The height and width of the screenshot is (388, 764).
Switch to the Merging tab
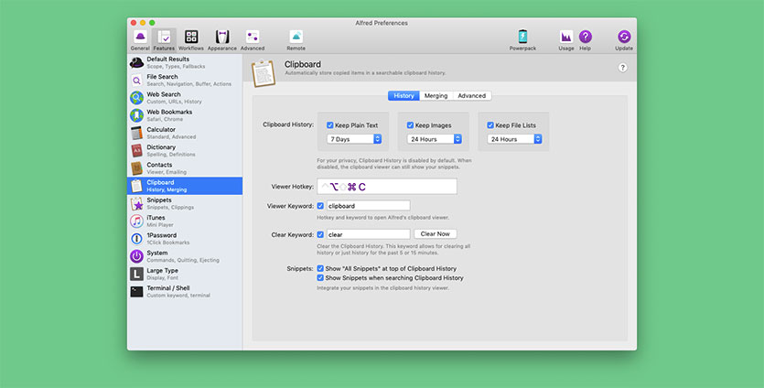(x=436, y=95)
